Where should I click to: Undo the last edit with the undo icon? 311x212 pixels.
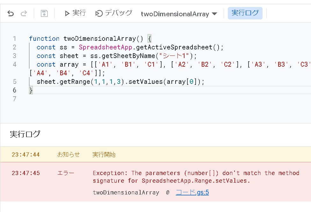pos(11,13)
